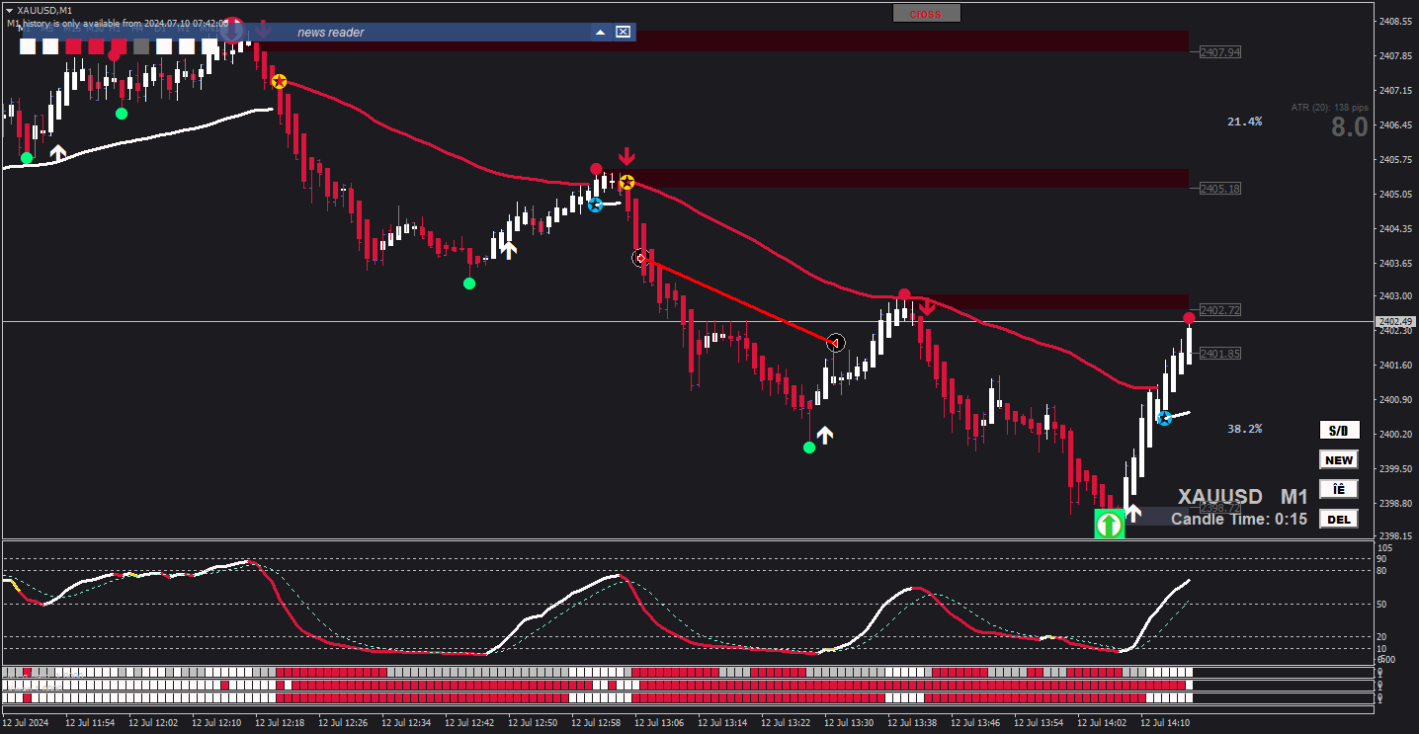Image resolution: width=1419 pixels, height=734 pixels.
Task: Click the 2402.49 current price tag
Action: pyautogui.click(x=1395, y=322)
